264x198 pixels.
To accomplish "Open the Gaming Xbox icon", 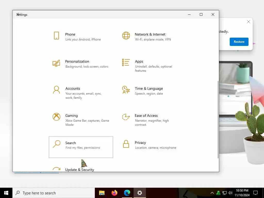I will pos(56,117).
